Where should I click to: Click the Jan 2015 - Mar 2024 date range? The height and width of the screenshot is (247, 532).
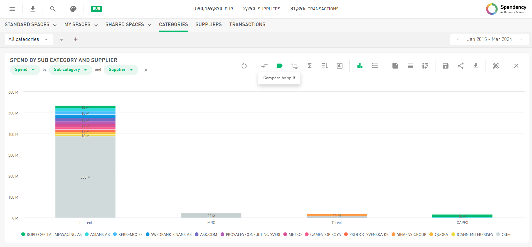pyautogui.click(x=489, y=39)
